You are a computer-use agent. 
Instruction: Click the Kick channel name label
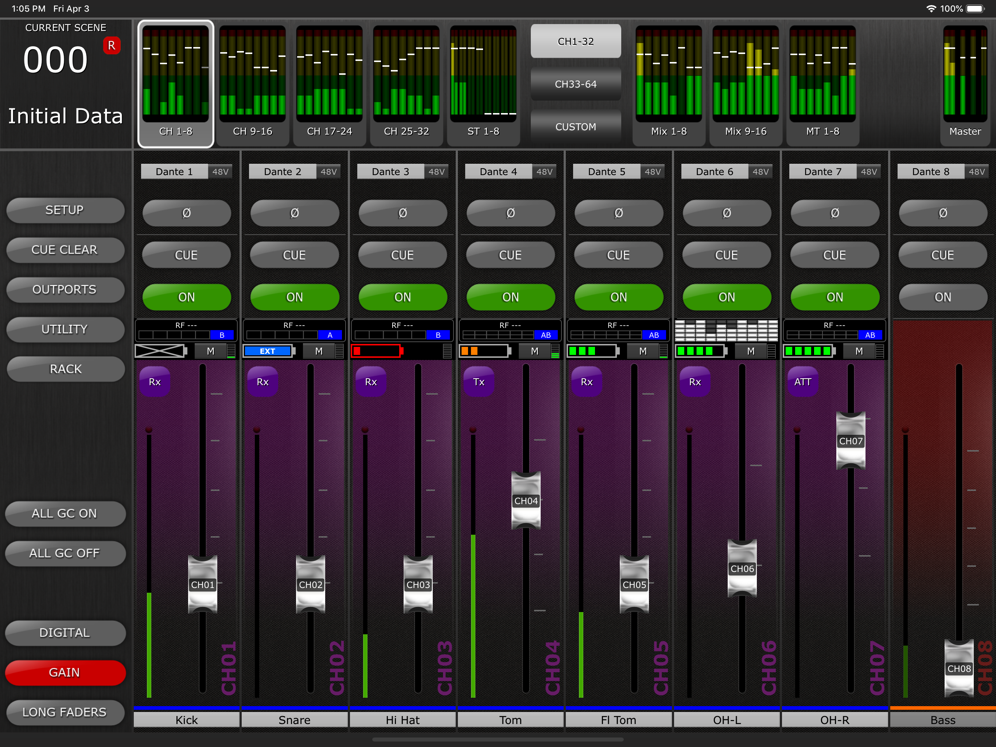pos(186,720)
